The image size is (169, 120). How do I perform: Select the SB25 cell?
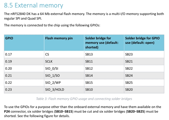(144, 83)
